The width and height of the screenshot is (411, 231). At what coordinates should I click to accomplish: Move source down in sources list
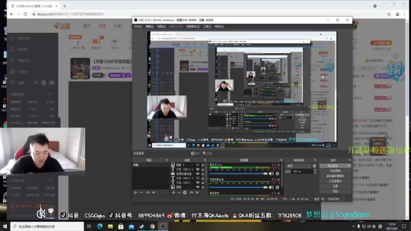197,192
